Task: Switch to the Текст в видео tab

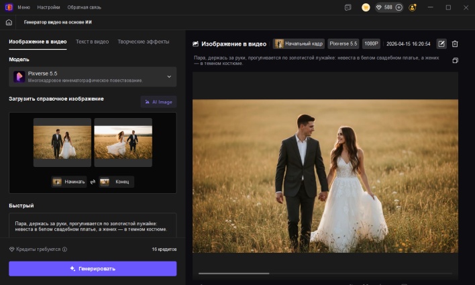Action: tap(92, 42)
